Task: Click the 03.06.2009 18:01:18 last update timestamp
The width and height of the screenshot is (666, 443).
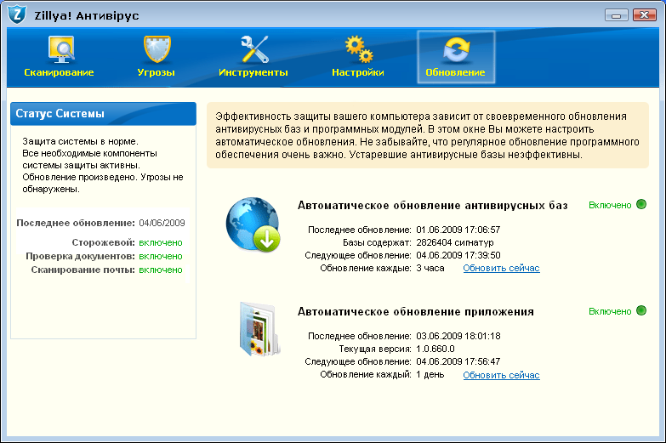Action: 458,336
